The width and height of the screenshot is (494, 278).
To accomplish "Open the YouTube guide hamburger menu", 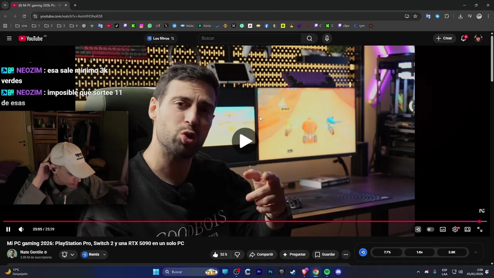I will tap(9, 38).
